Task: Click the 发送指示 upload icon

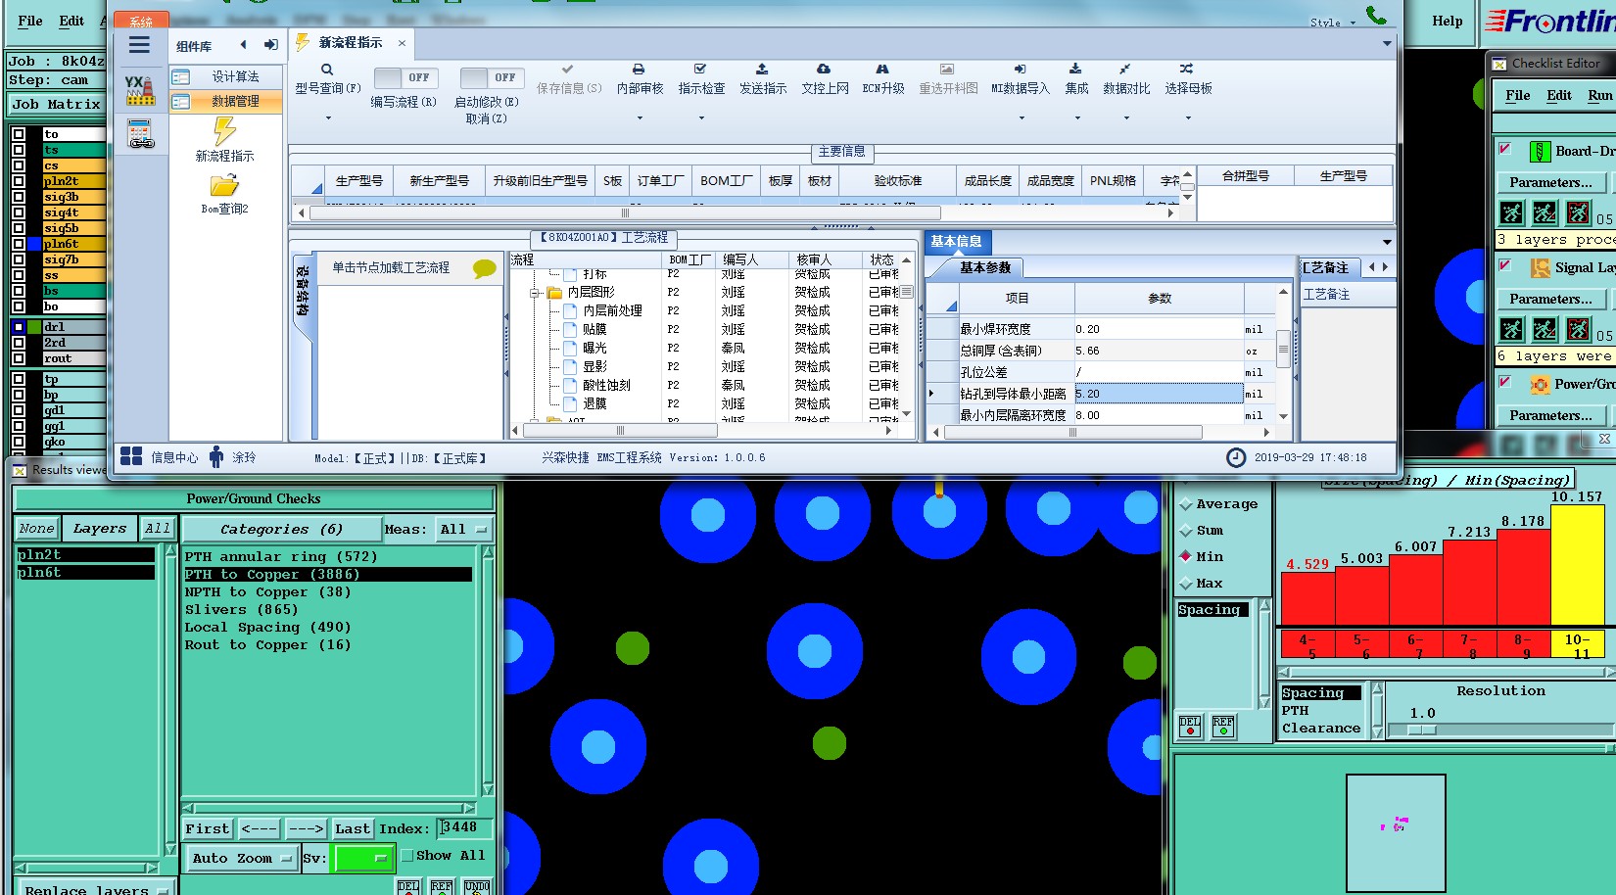Action: (x=762, y=70)
